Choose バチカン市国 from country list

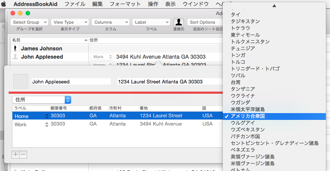(x=274, y=136)
